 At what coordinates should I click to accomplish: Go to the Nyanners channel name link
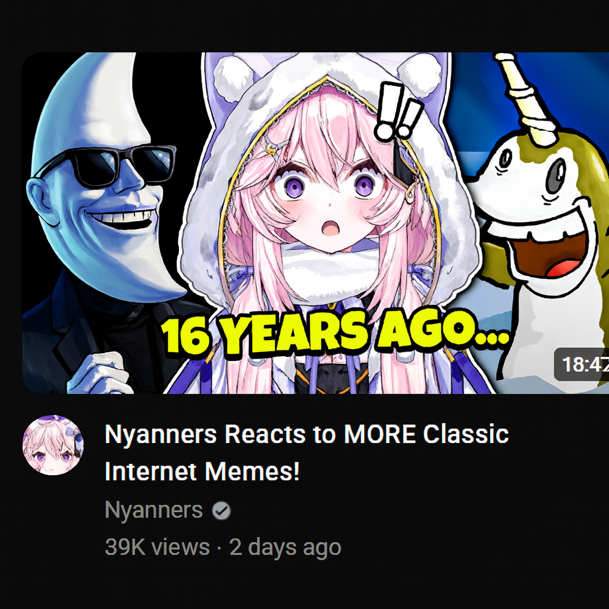tap(154, 510)
